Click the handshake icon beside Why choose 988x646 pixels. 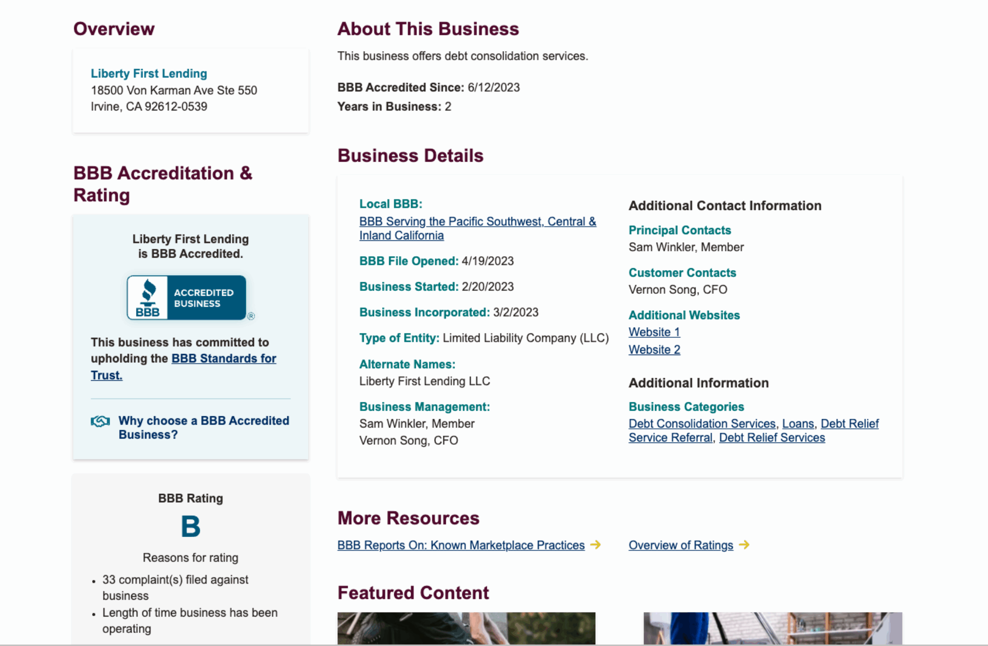pyautogui.click(x=100, y=421)
